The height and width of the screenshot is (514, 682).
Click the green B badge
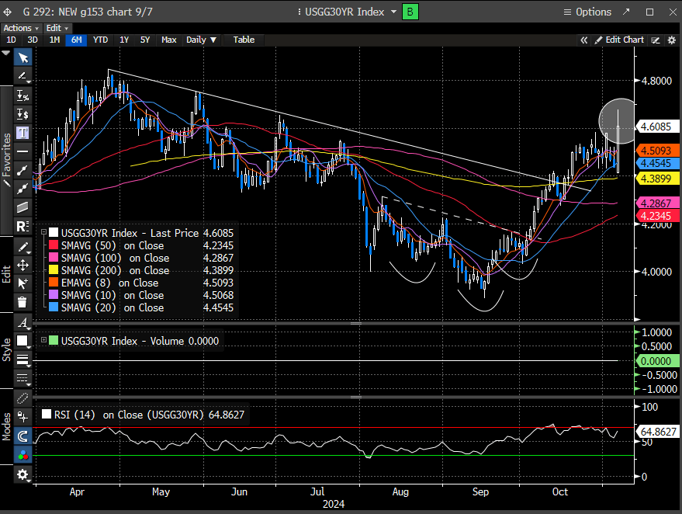pyautogui.click(x=410, y=12)
